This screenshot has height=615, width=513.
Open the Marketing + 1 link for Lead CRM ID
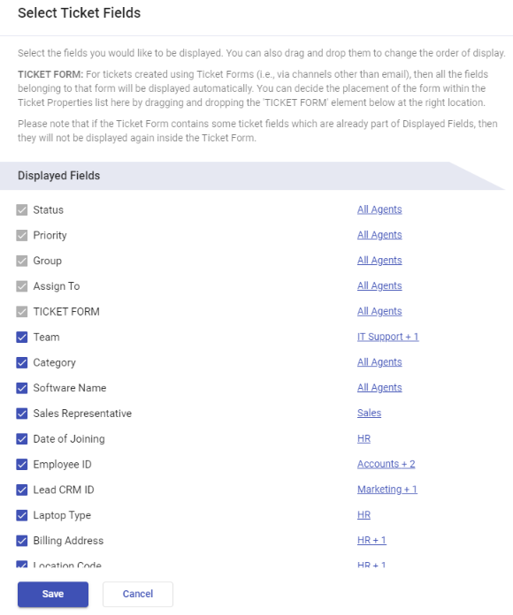click(x=387, y=490)
